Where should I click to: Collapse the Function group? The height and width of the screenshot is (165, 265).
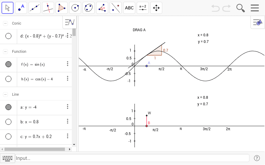tap(5, 52)
